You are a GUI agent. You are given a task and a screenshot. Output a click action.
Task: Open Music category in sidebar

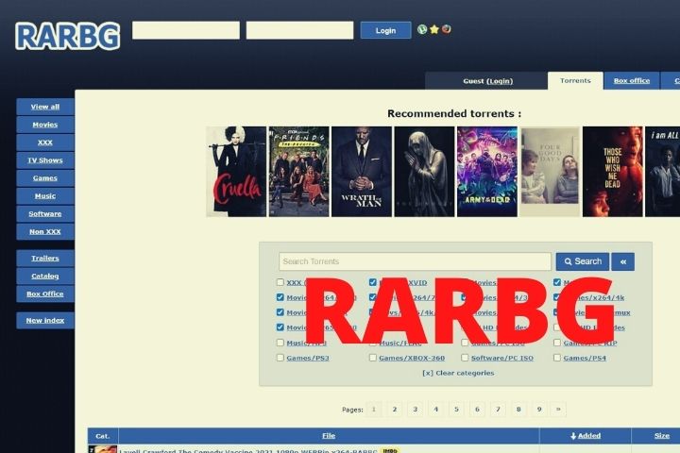click(45, 196)
